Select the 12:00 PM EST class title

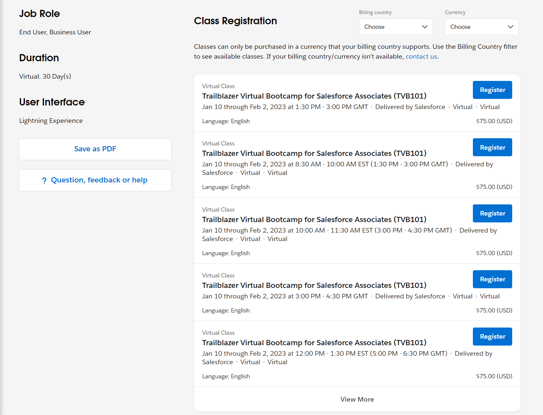pyautogui.click(x=314, y=343)
